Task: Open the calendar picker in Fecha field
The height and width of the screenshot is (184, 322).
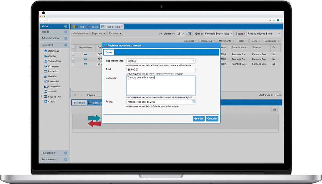Action: (x=193, y=102)
